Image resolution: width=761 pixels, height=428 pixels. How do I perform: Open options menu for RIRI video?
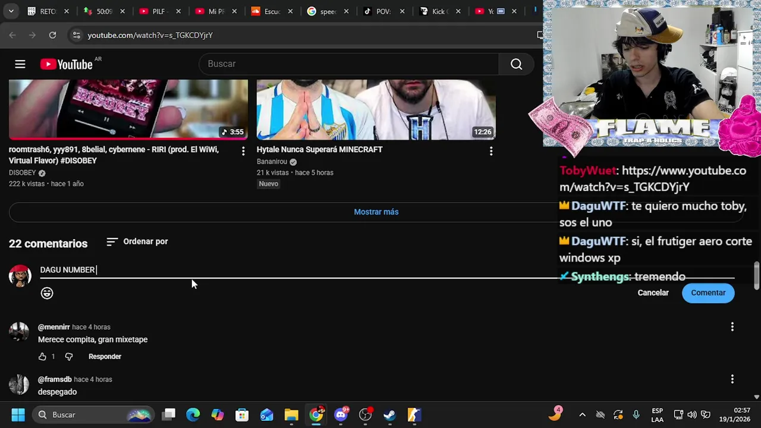point(243,152)
